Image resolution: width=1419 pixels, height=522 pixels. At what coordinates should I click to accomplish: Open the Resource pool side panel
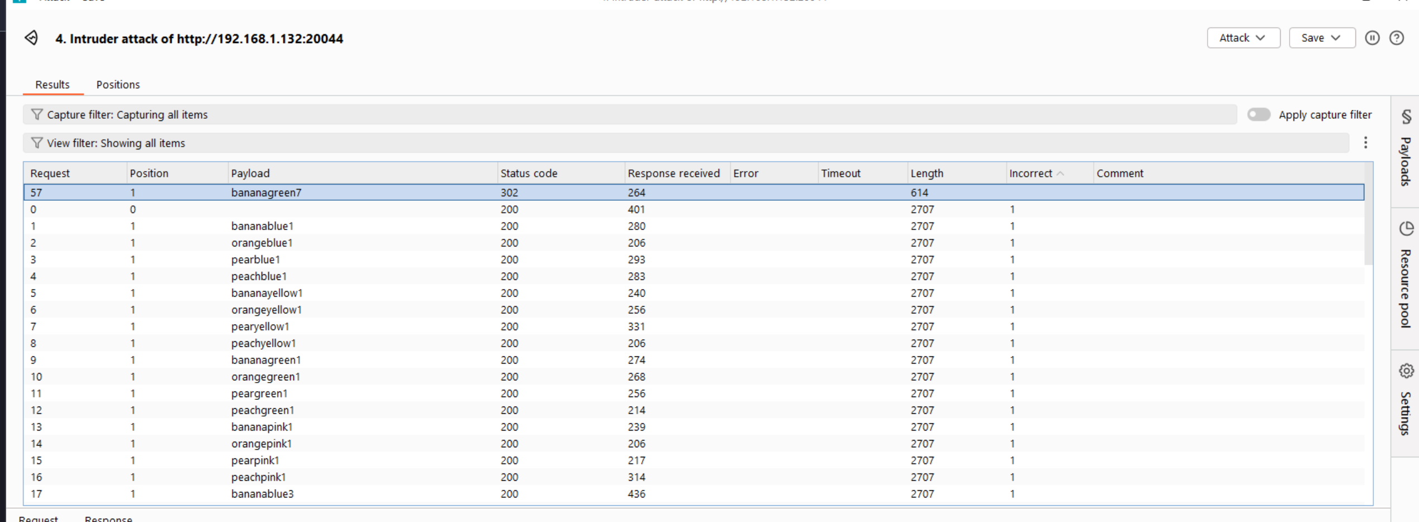[x=1406, y=276]
